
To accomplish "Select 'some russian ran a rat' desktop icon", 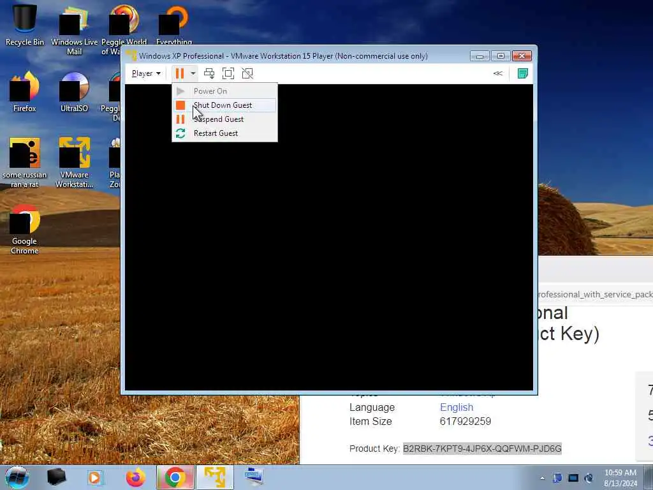I will tap(25, 163).
